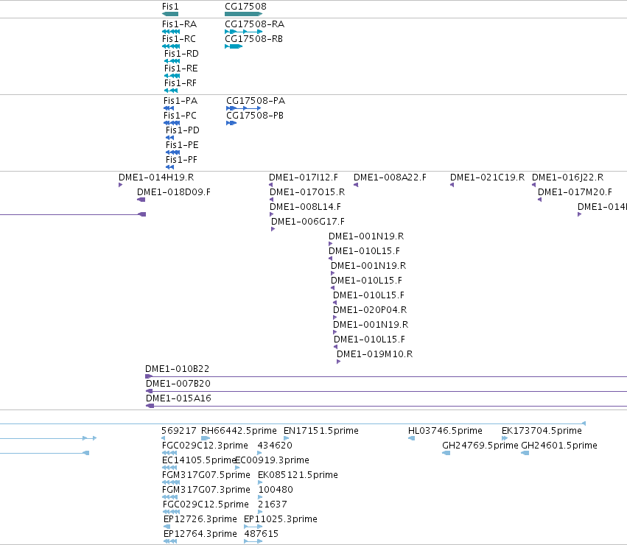627x545 pixels.
Task: Click DME1-021C19.R label
Action: (x=487, y=177)
